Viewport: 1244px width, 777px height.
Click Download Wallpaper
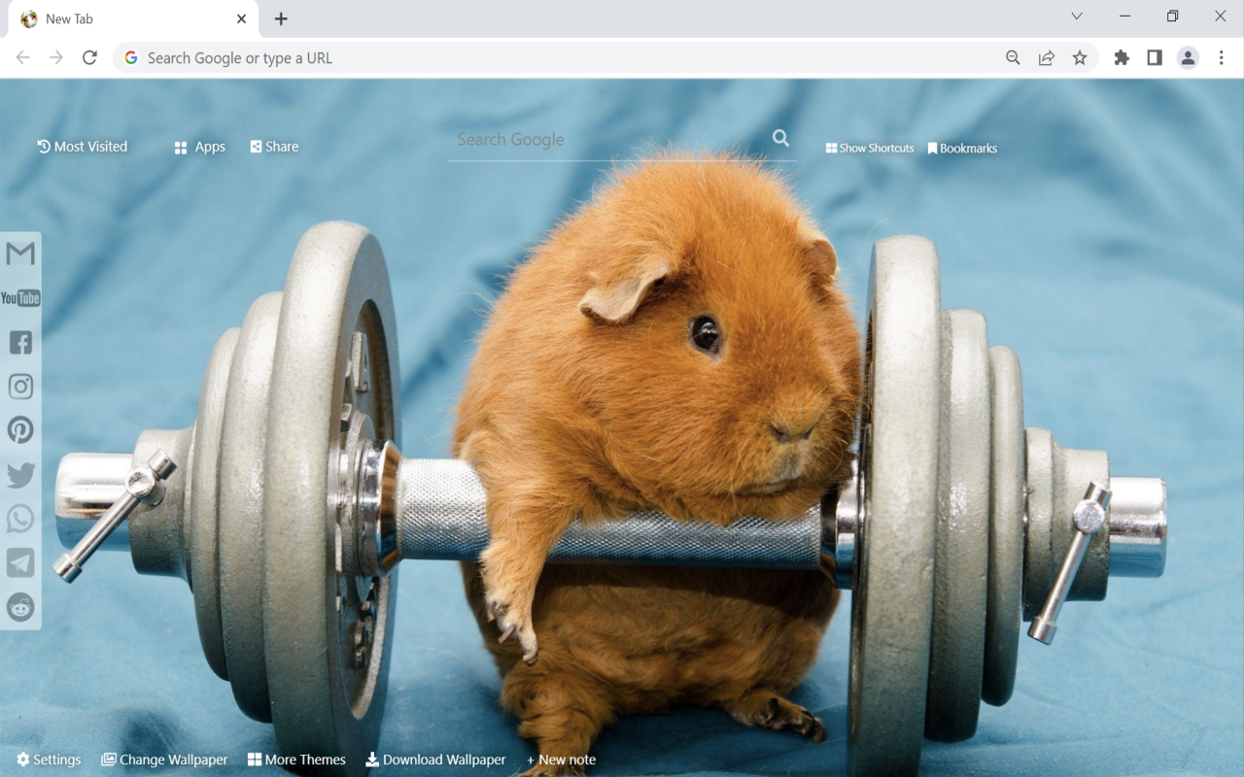(435, 760)
